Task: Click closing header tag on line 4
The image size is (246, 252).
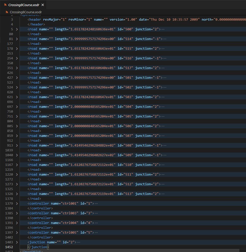Action: tap(36, 24)
